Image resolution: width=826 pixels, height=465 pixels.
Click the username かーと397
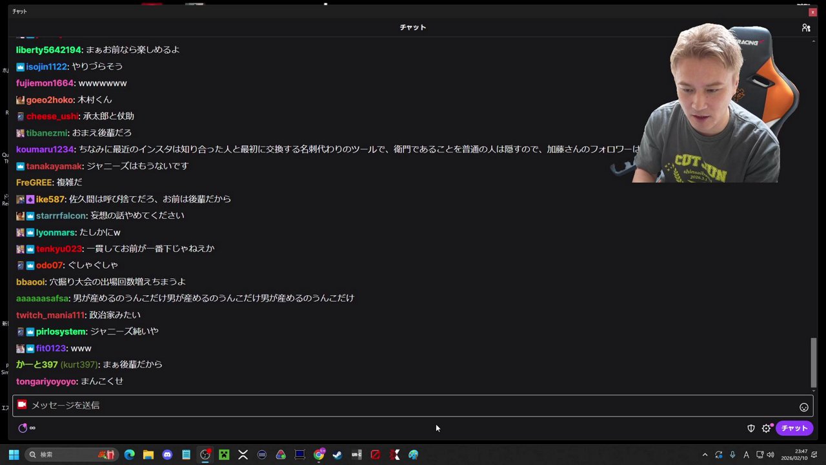[x=36, y=364]
